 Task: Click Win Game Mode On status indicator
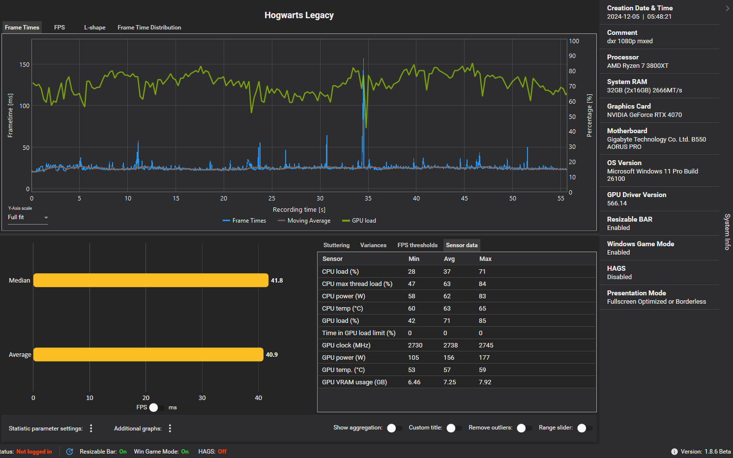click(185, 452)
